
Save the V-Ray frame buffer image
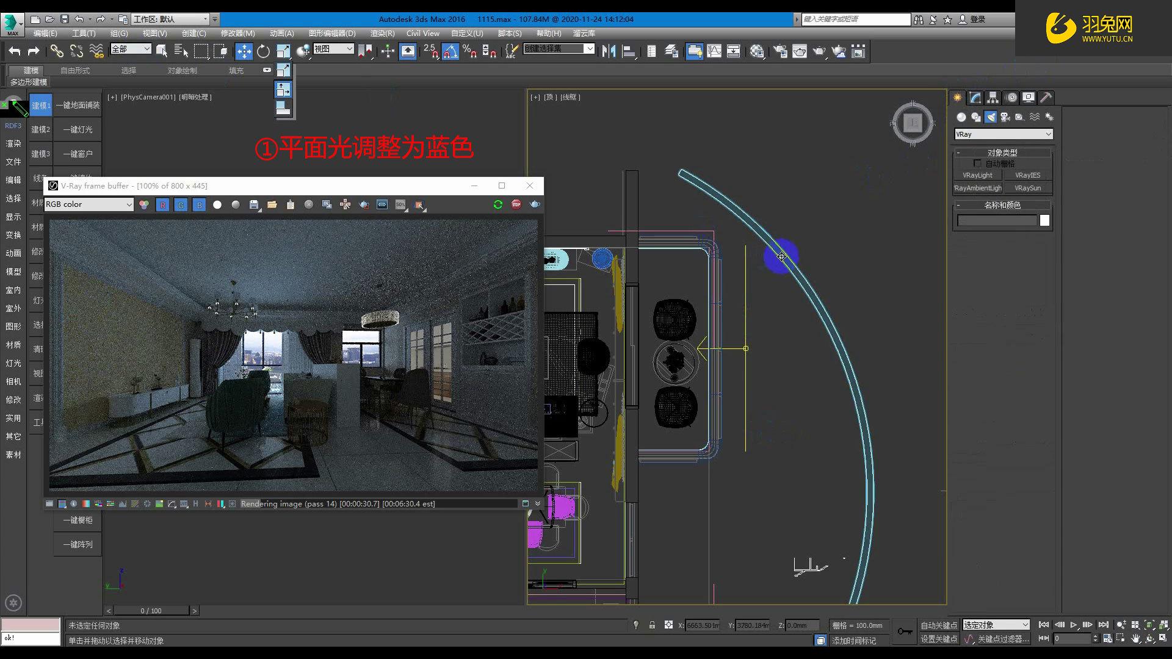tap(254, 204)
